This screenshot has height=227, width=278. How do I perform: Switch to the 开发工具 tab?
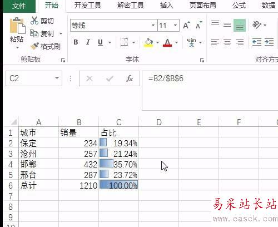pyautogui.click(x=88, y=5)
